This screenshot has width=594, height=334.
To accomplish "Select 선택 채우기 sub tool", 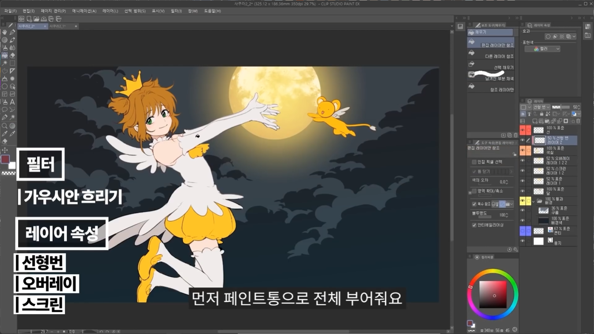I will click(x=491, y=65).
